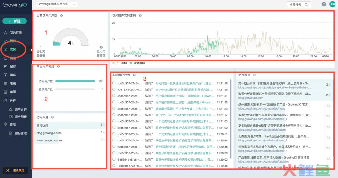
Task: Open the blog.growingio.com/posts/customer_1 page row
Action: (x=285, y=149)
